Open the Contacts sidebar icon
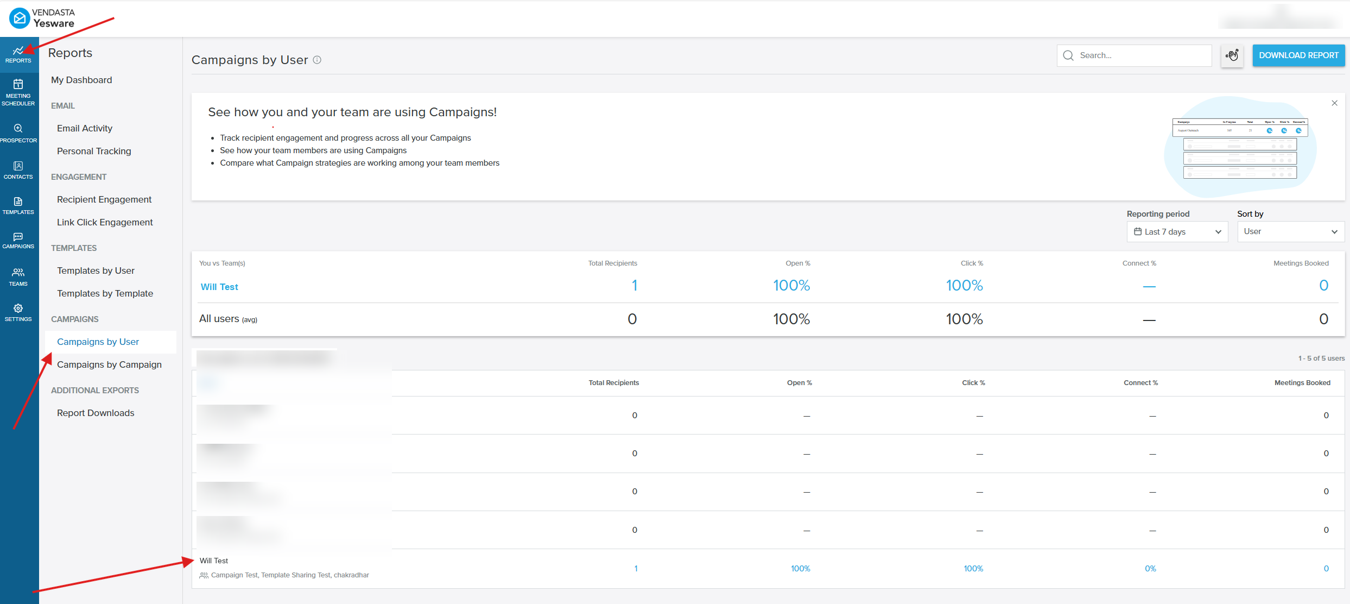The image size is (1350, 604). pos(18,170)
